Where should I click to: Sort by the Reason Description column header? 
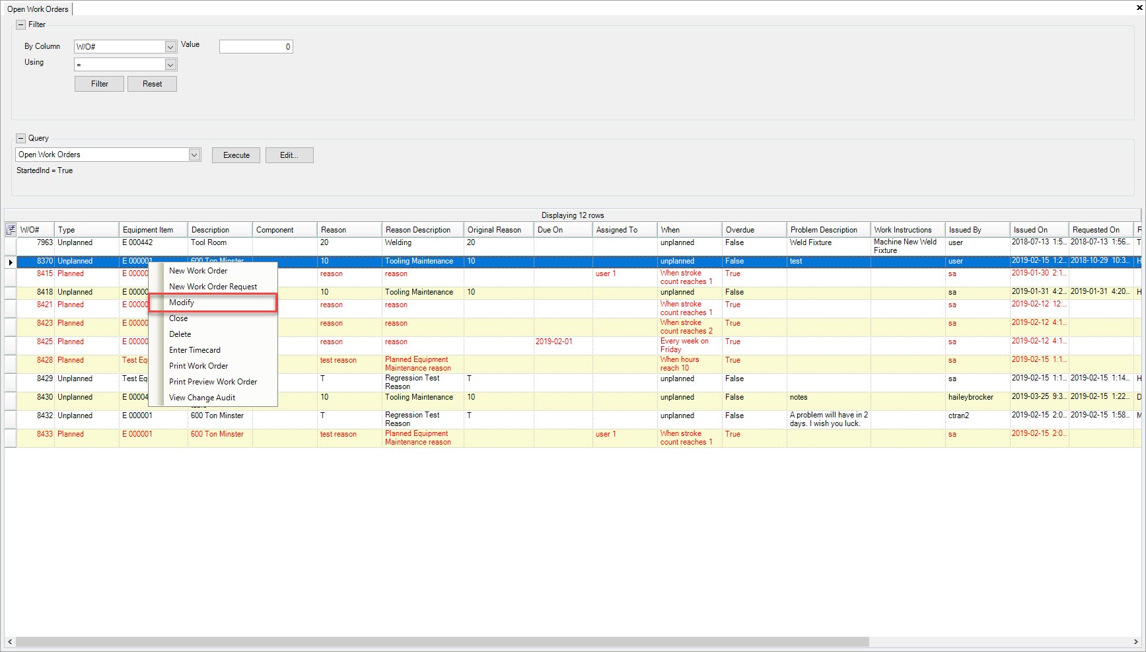click(423, 230)
